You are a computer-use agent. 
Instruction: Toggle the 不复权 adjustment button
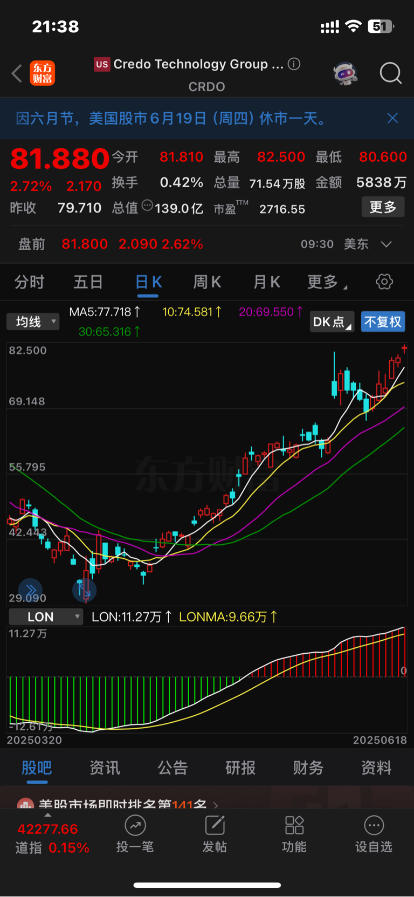tap(383, 322)
